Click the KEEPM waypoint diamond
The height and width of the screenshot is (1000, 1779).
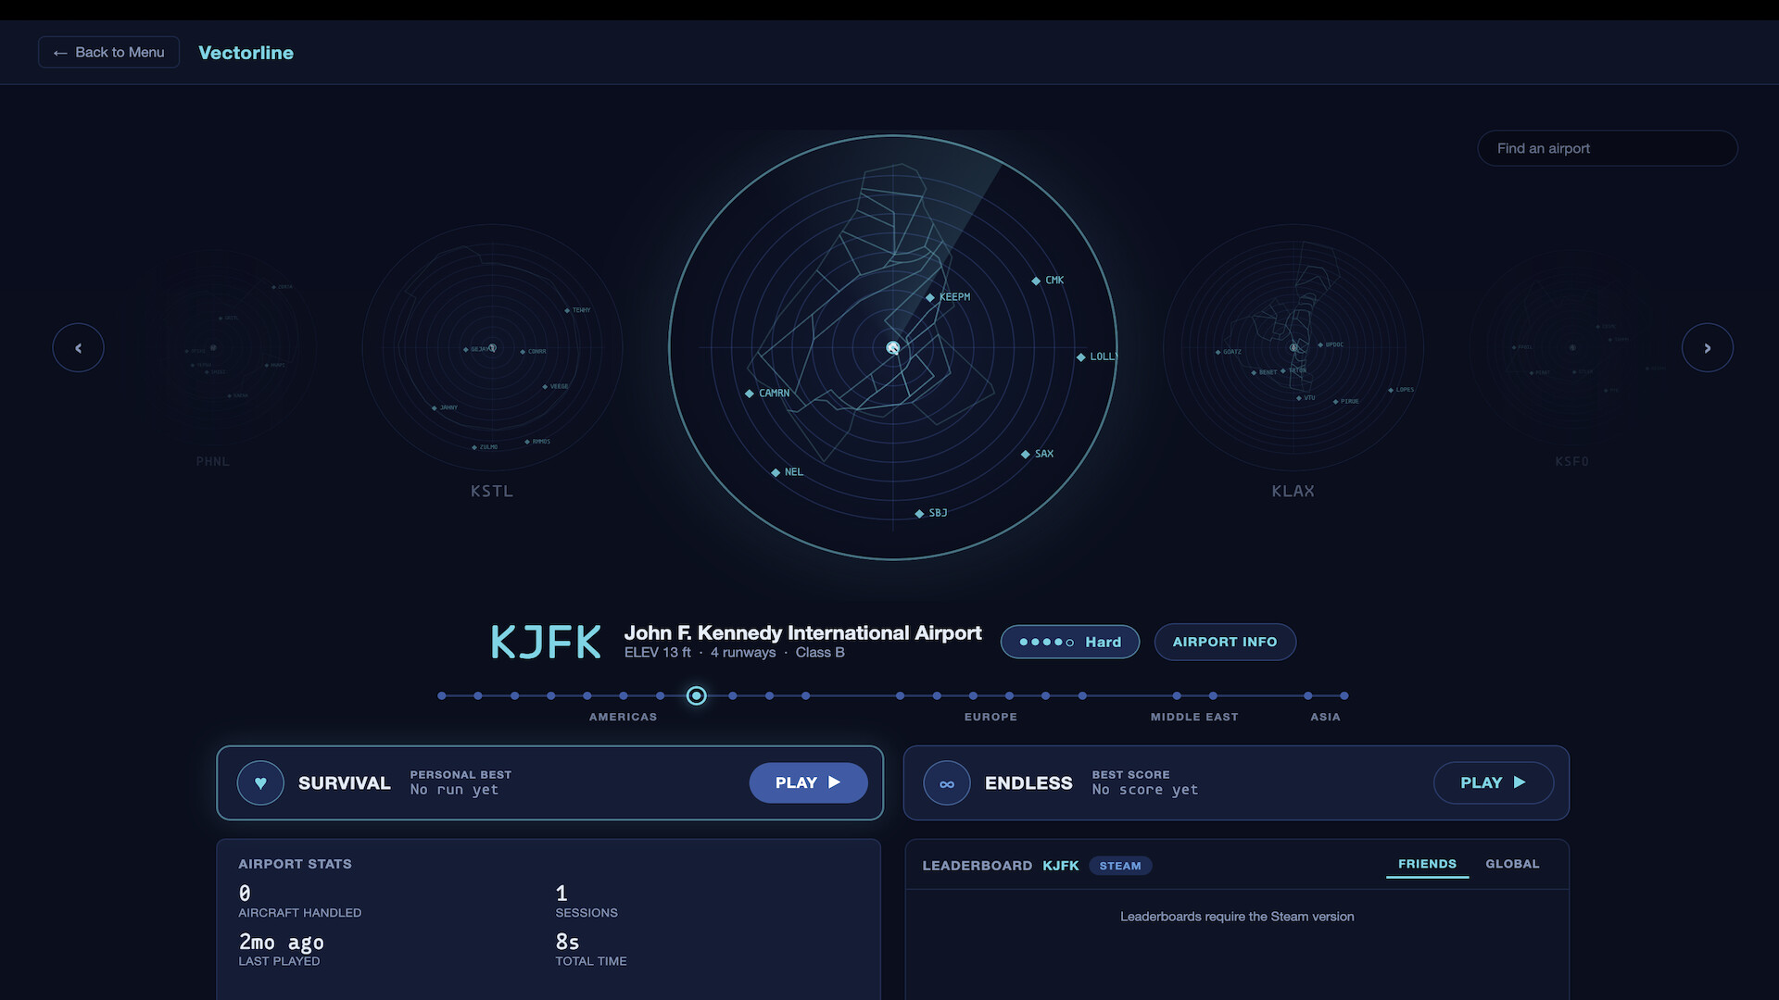(x=929, y=297)
